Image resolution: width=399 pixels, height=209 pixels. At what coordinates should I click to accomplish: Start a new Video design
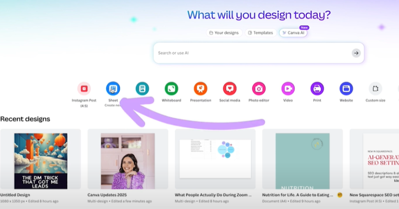[x=288, y=89]
